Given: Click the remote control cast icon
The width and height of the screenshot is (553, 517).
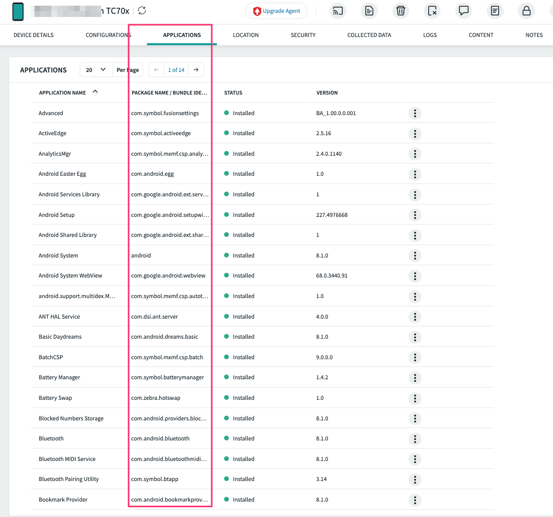Looking at the screenshot, I should [x=338, y=11].
